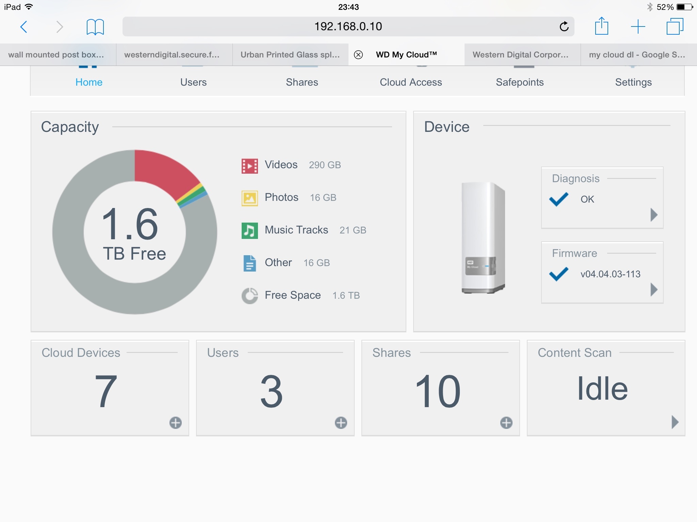This screenshot has width=697, height=522.
Task: Reload the page with refresh button
Action: (564, 27)
